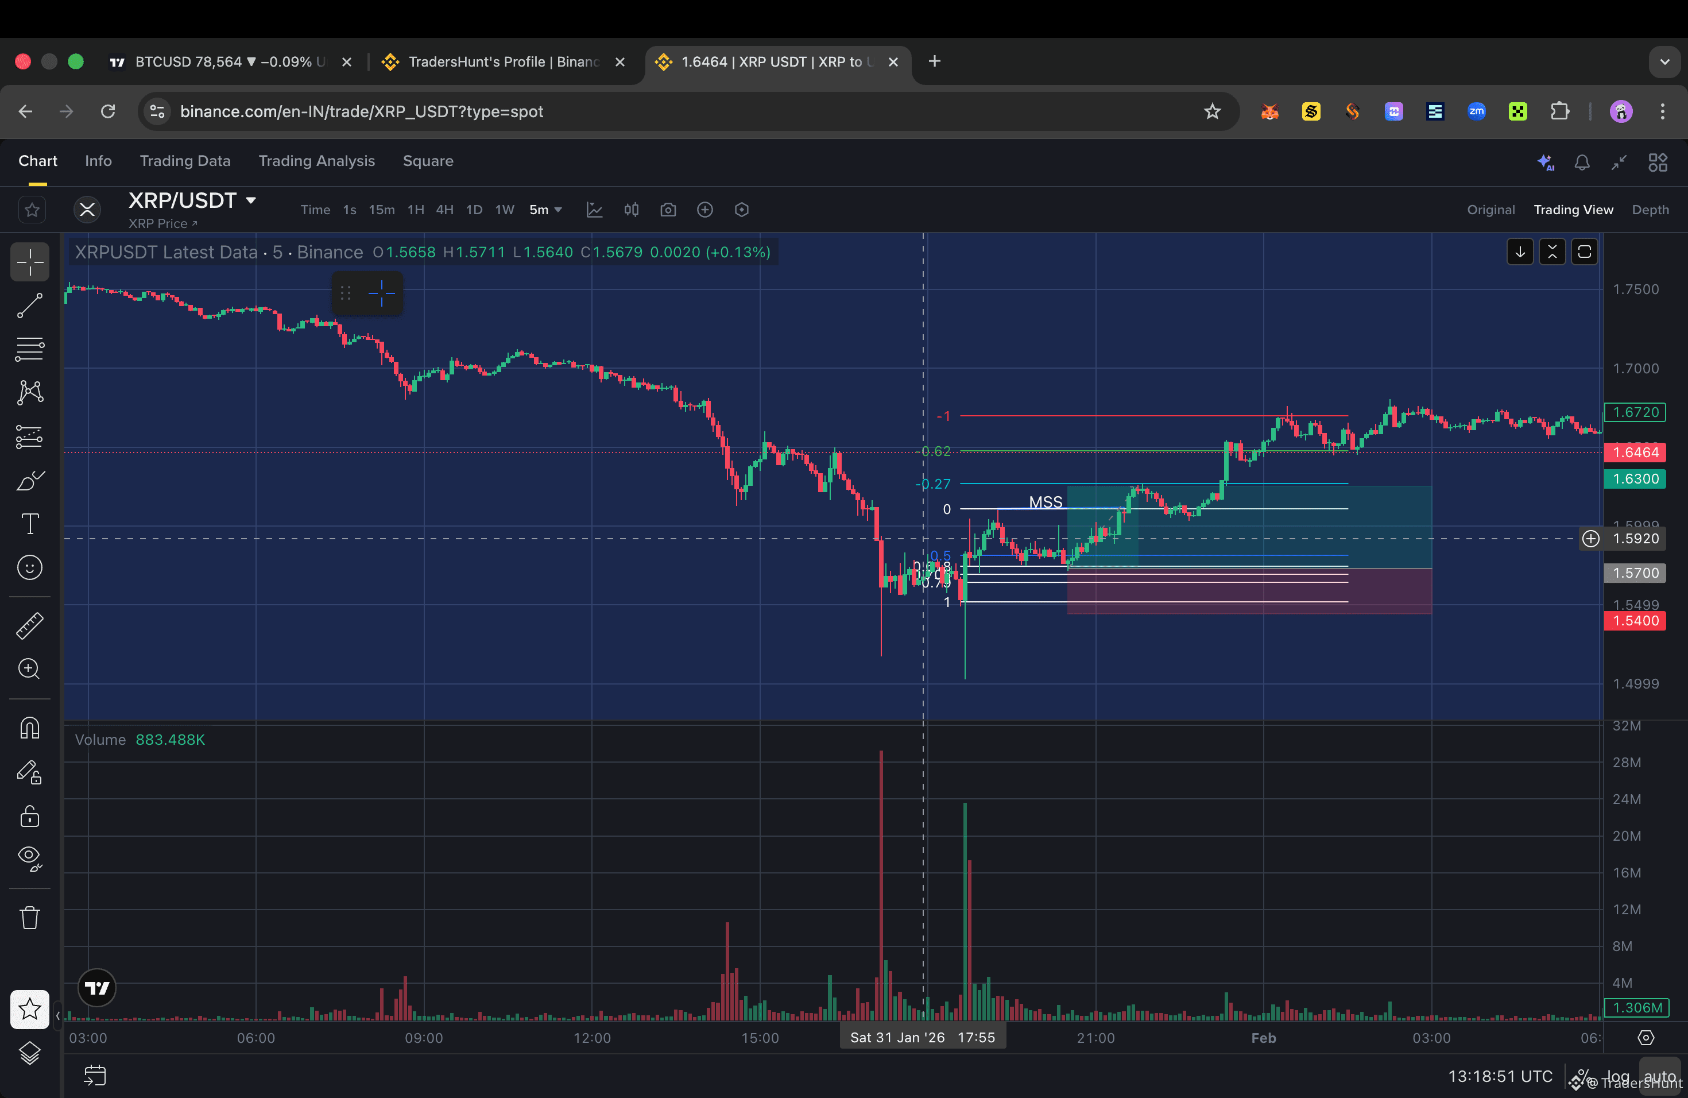
Task: Open the XRP Price link
Action: coord(163,223)
